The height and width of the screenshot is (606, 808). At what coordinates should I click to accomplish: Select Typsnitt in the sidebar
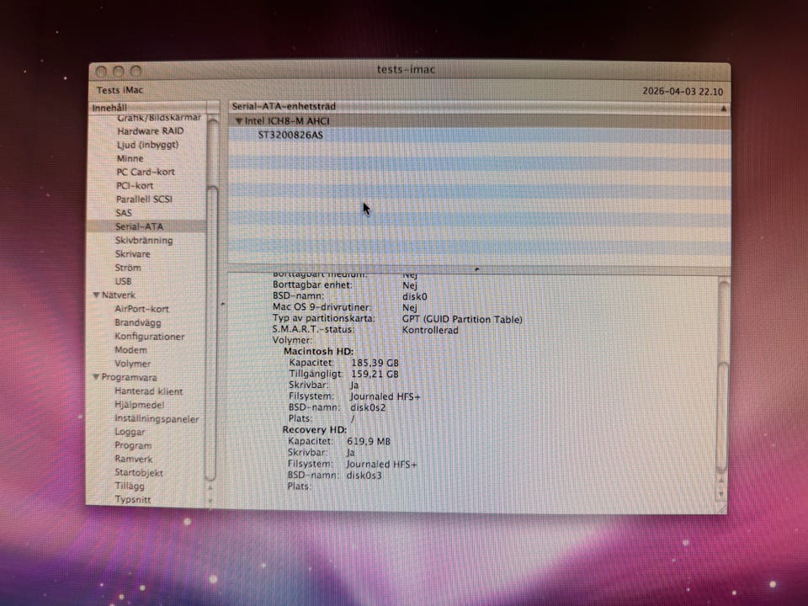click(x=135, y=500)
